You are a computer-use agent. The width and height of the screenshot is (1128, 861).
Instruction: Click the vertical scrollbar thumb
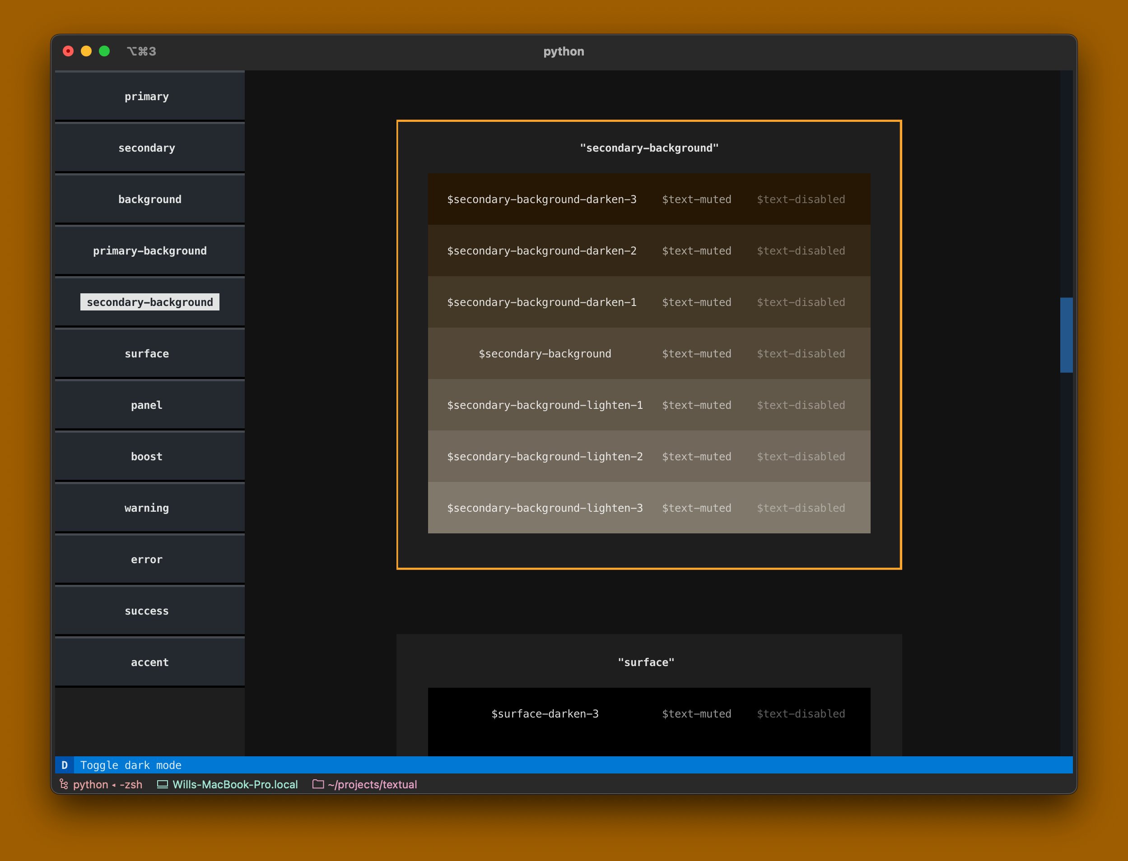(1067, 335)
